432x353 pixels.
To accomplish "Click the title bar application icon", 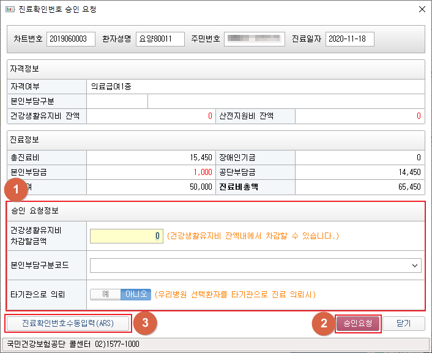I will pos(9,10).
